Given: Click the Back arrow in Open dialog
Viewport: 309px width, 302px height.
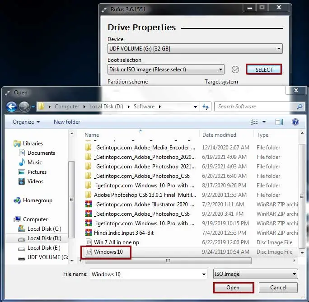Looking at the screenshot, I should tap(11, 107).
